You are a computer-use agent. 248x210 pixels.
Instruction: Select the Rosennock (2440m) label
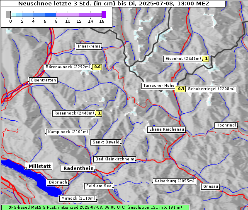(74, 113)
